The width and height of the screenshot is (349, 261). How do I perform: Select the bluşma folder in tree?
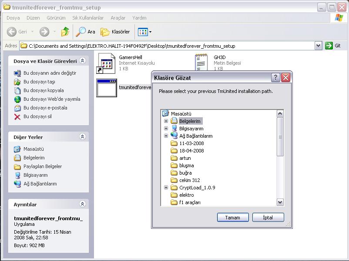point(187,165)
